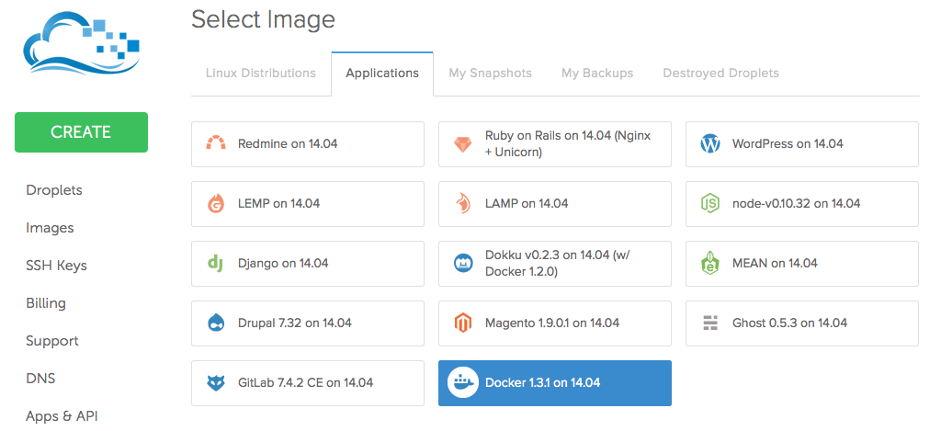Pick LAMP on 14.04 image
Viewport: 941px width, 431px height.
coord(555,203)
